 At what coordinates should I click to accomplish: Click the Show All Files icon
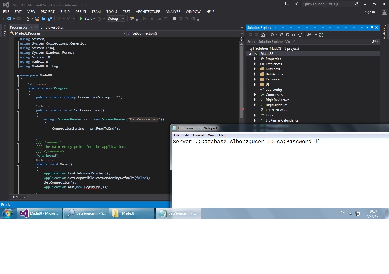tap(300, 35)
